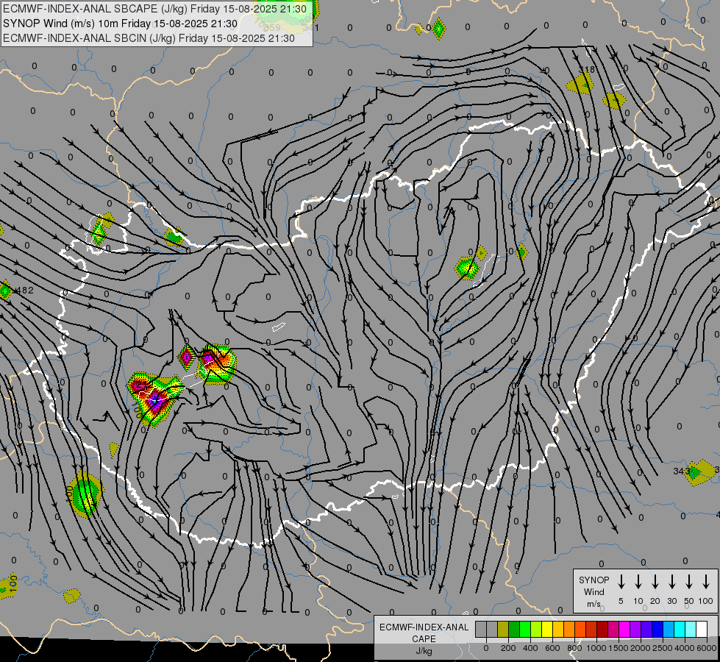
Task: Click the 4000 tick label on CAPE scale
Action: click(x=685, y=648)
